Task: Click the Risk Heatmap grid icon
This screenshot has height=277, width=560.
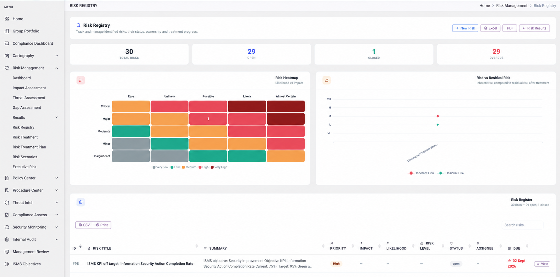Action: click(x=81, y=80)
